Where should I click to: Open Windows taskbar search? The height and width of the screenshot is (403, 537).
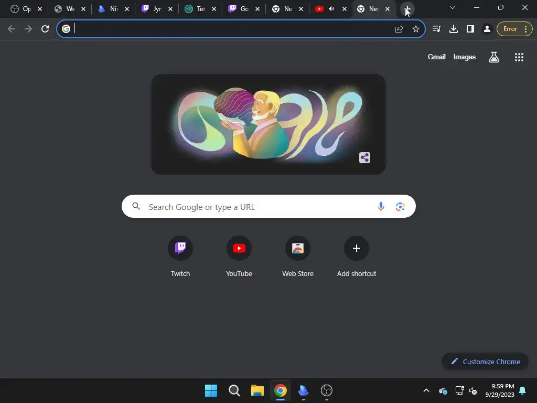[x=234, y=390]
